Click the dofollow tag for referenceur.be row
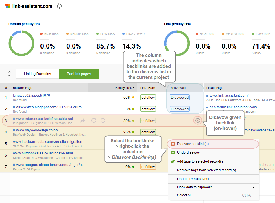Screen dimensions: 275x203 coord(148,120)
